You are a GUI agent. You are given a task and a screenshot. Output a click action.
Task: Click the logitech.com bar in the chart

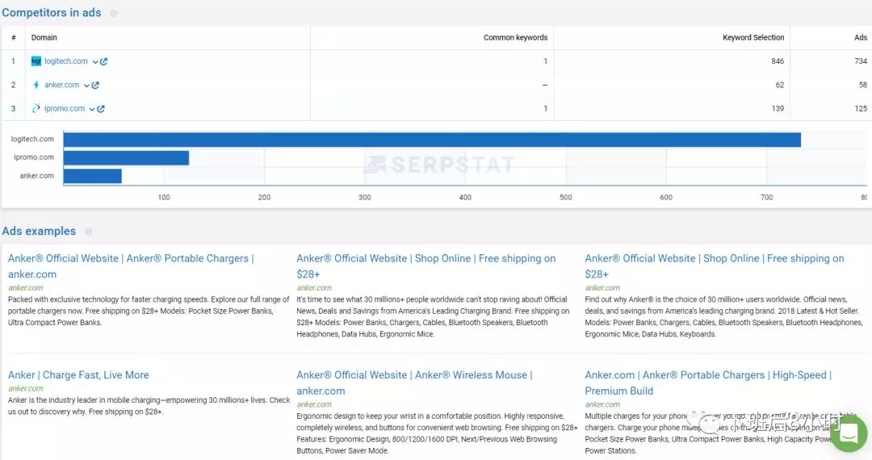click(x=432, y=140)
